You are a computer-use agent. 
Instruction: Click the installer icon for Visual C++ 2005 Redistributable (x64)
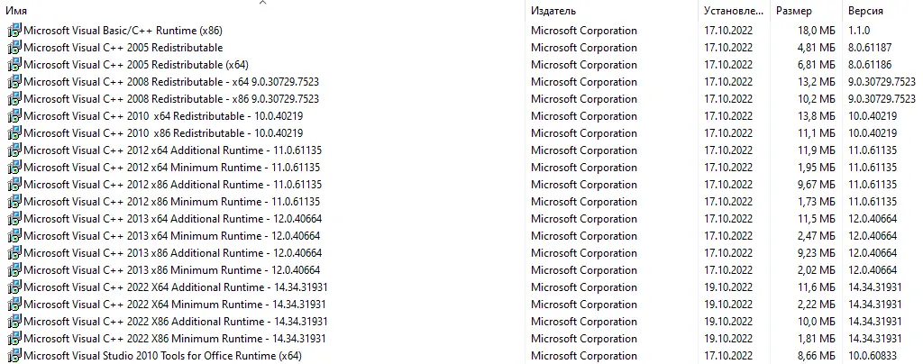[x=14, y=65]
